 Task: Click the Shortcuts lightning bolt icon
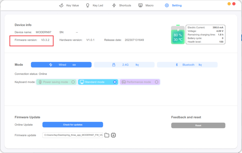pyautogui.click(x=114, y=5)
